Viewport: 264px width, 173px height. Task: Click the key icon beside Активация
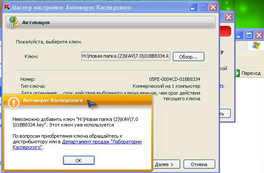point(14,22)
